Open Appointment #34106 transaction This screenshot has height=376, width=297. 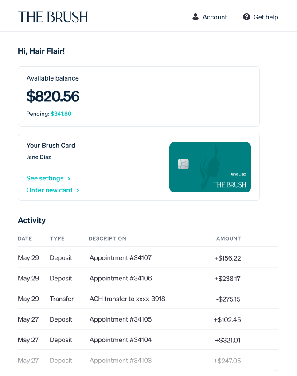point(121,278)
